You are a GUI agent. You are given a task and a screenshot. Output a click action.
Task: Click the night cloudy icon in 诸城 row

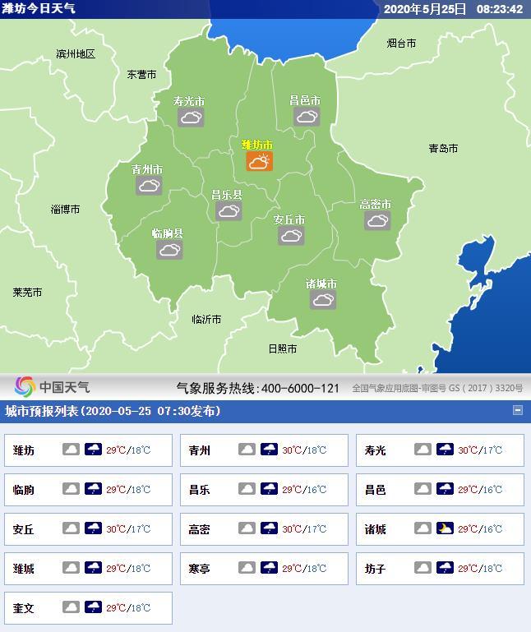tap(445, 529)
